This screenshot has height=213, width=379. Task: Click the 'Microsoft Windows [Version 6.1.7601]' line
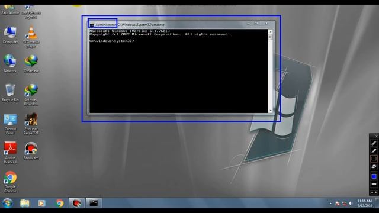pyautogui.click(x=130, y=31)
